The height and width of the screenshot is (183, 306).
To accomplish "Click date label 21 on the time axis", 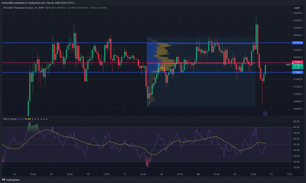I will [x=272, y=174].
